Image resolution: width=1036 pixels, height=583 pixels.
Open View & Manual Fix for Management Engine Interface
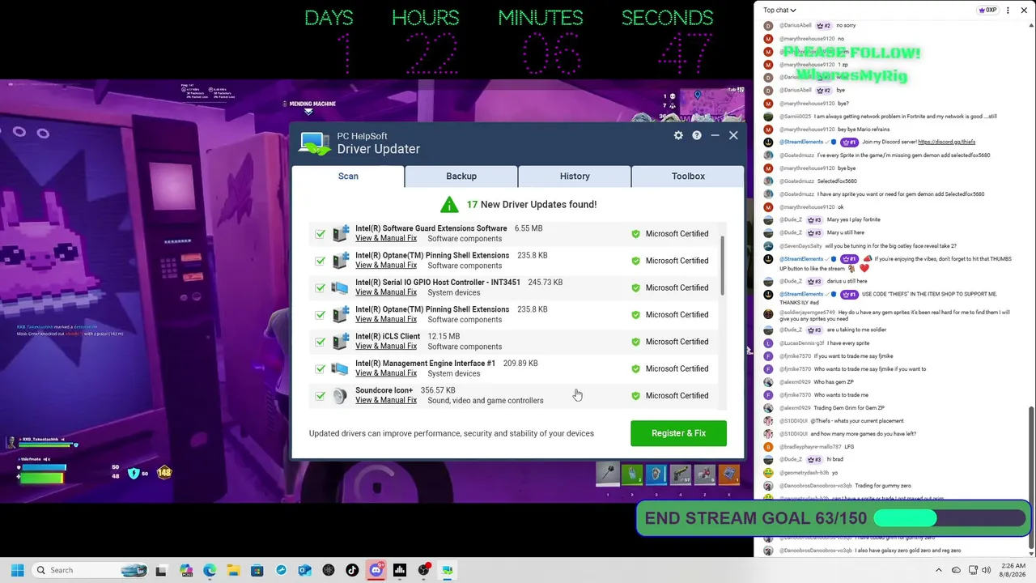point(386,373)
